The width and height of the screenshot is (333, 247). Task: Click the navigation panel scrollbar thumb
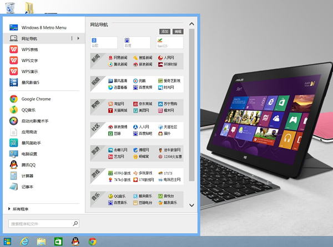click(192, 105)
